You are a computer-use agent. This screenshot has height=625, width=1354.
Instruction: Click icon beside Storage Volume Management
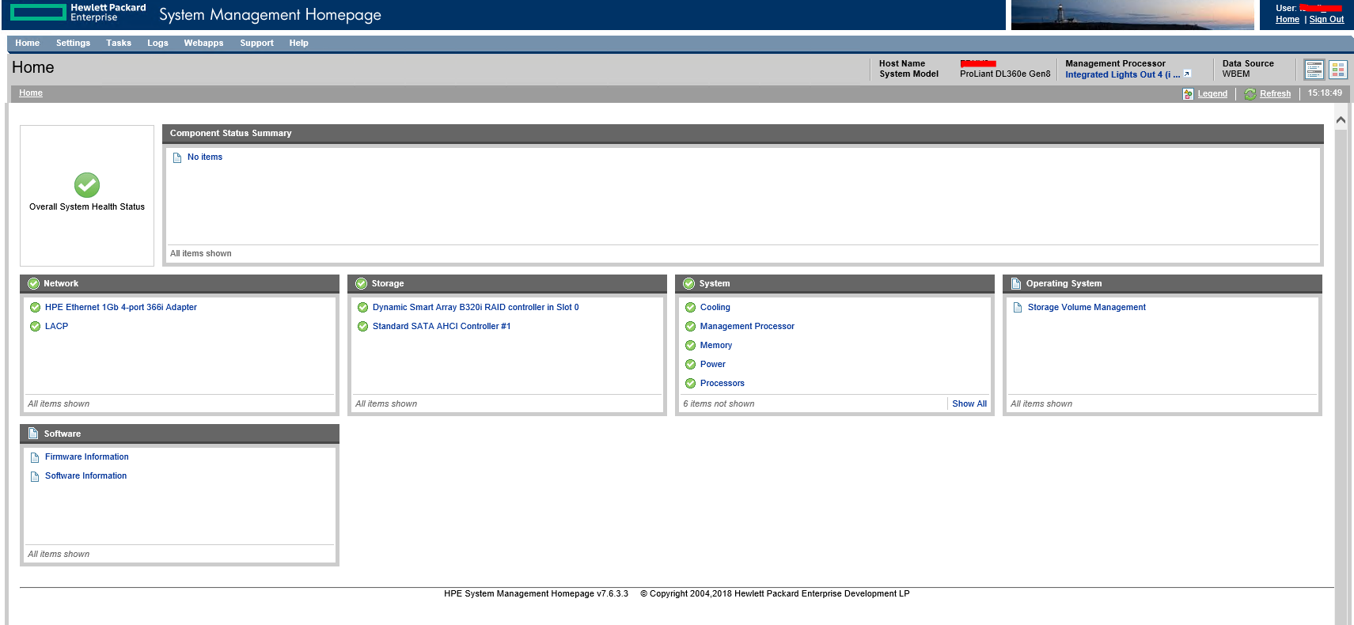[x=1018, y=308]
